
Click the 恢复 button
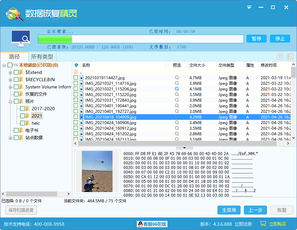coord(282,210)
